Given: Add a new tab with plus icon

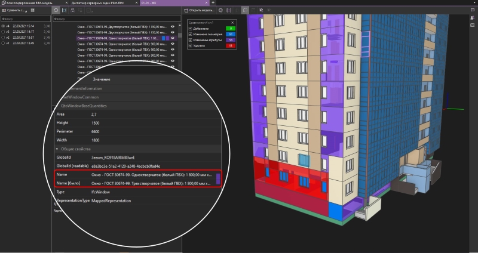Looking at the screenshot, I should coord(213,3).
